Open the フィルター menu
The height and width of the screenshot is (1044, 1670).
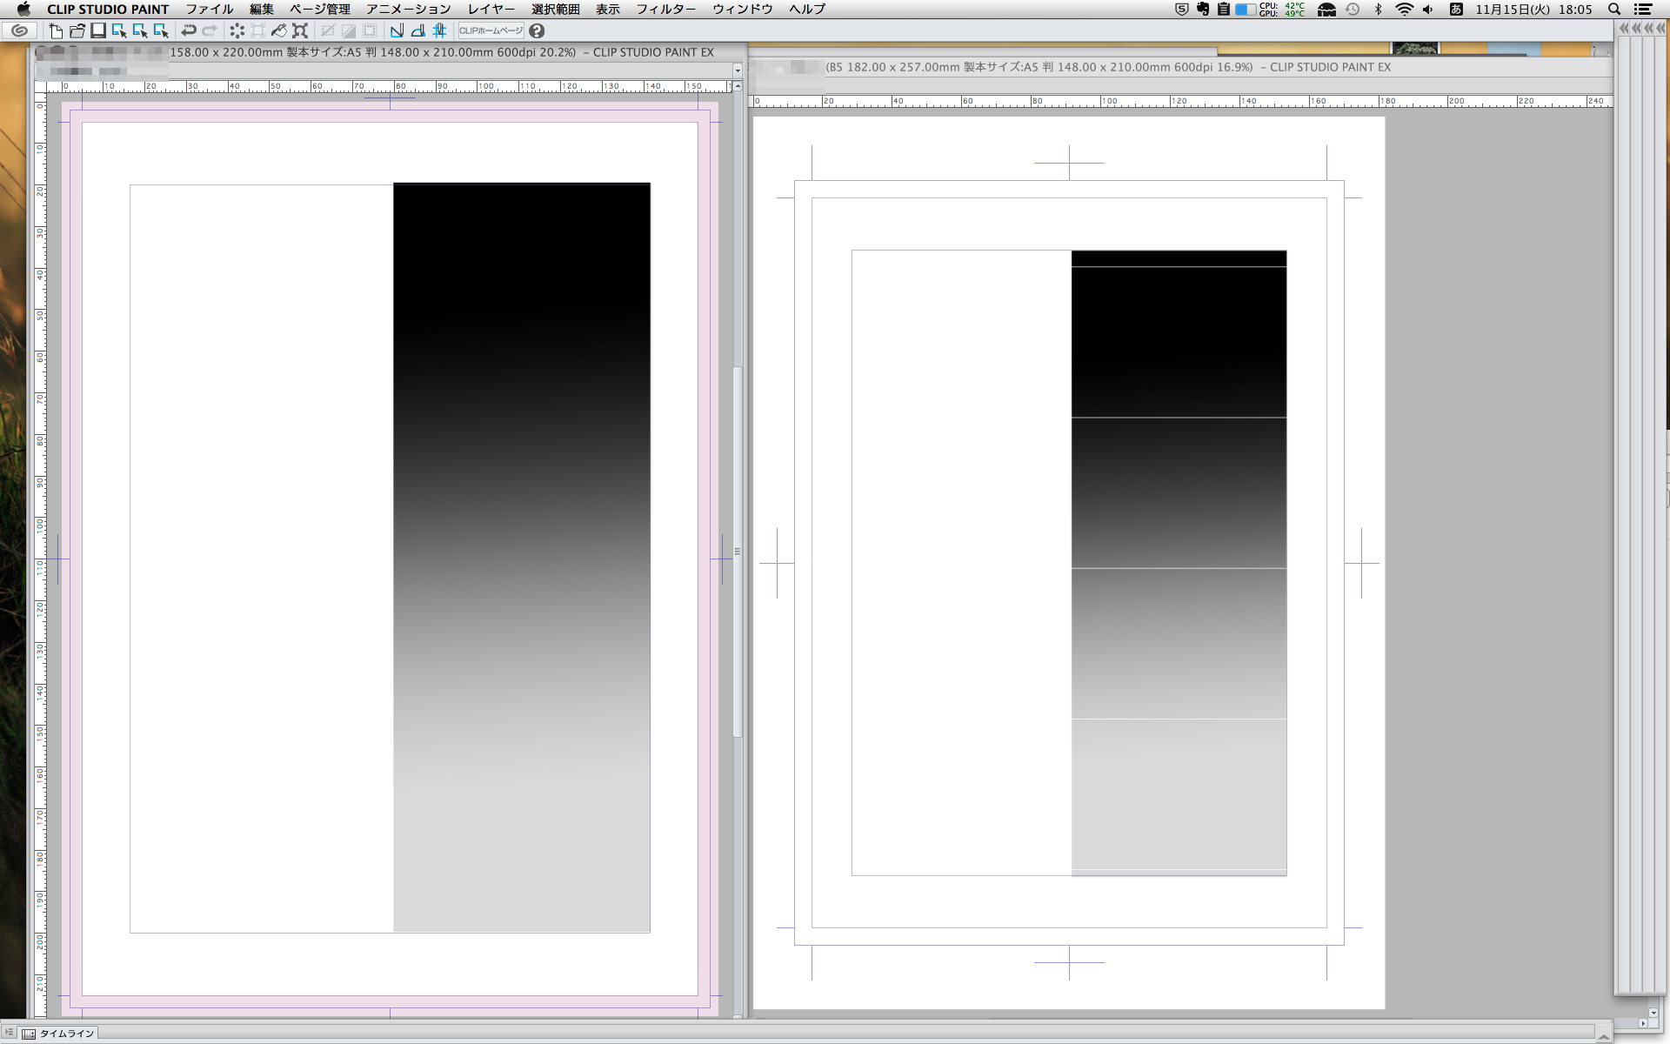pos(665,9)
